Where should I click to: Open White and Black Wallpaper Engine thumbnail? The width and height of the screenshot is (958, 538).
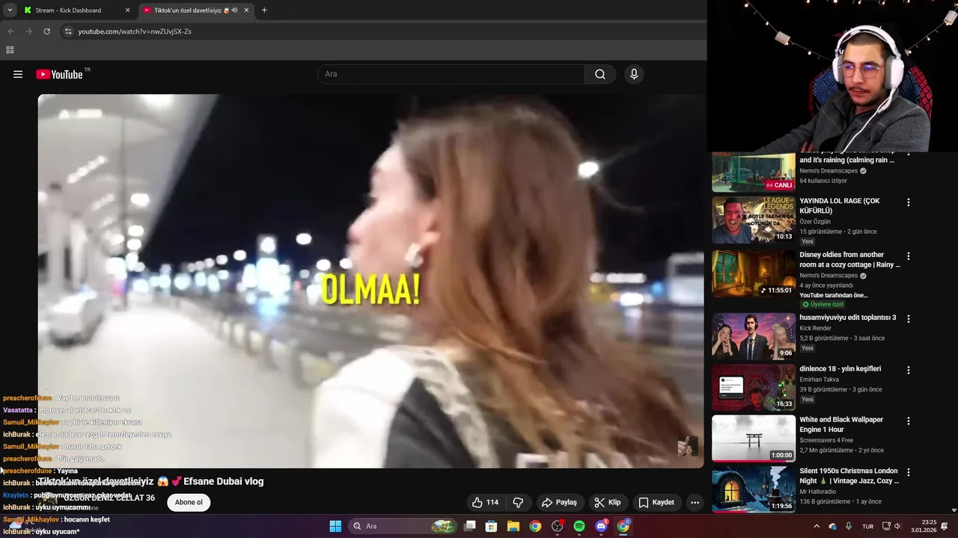pyautogui.click(x=754, y=439)
